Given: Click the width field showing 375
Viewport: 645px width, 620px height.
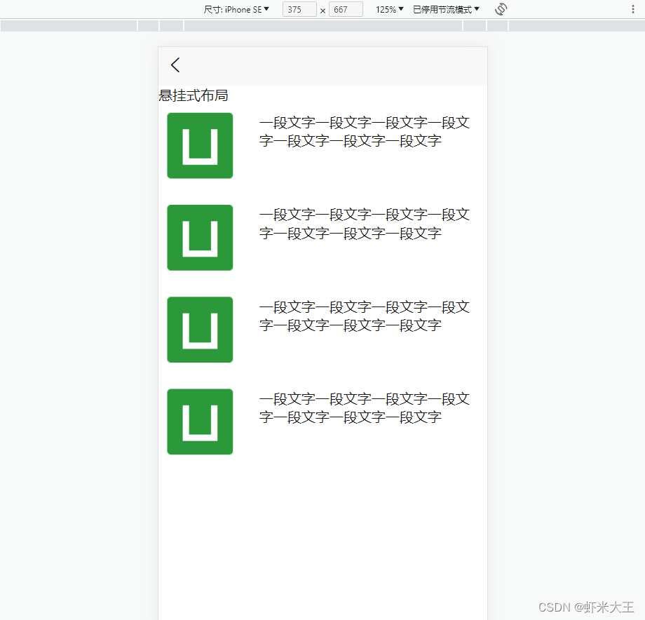Looking at the screenshot, I should click(299, 9).
